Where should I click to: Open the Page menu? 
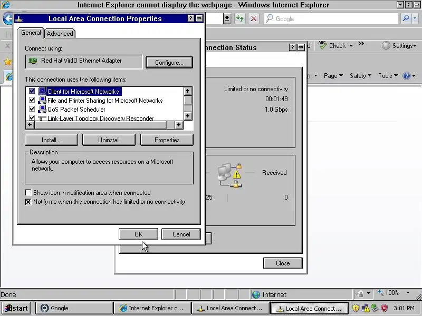pyautogui.click(x=333, y=76)
